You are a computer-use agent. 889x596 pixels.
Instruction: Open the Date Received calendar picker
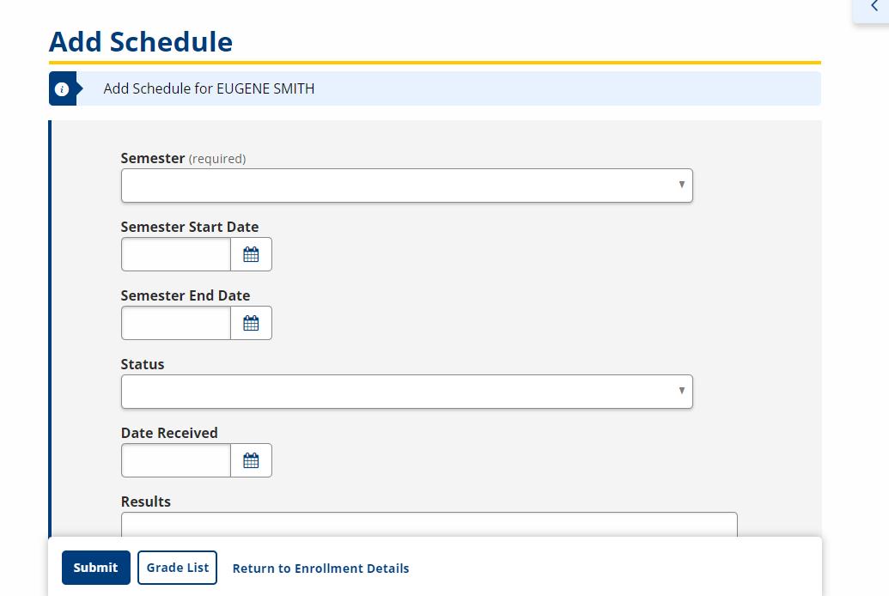[251, 460]
